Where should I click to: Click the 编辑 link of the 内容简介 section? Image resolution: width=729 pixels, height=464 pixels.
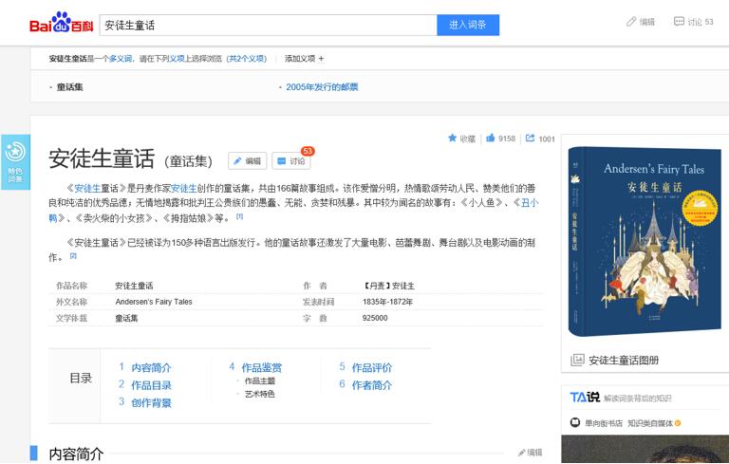pyautogui.click(x=530, y=453)
